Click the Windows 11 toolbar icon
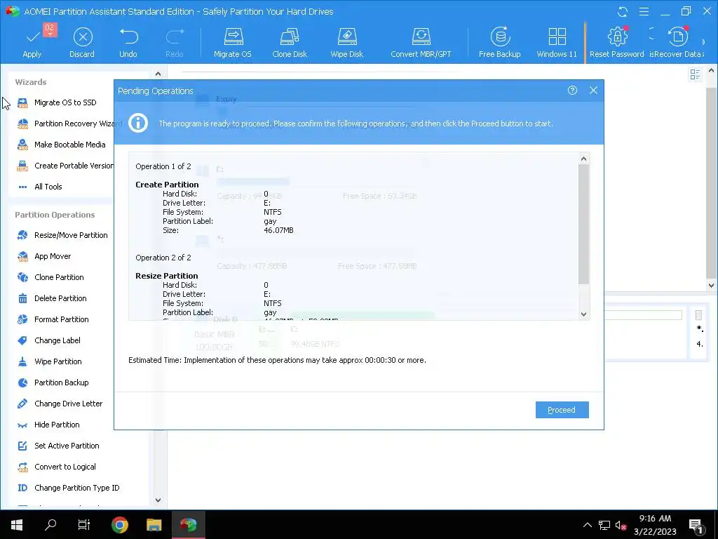Screen dimensions: 718x539 pyautogui.click(x=557, y=42)
